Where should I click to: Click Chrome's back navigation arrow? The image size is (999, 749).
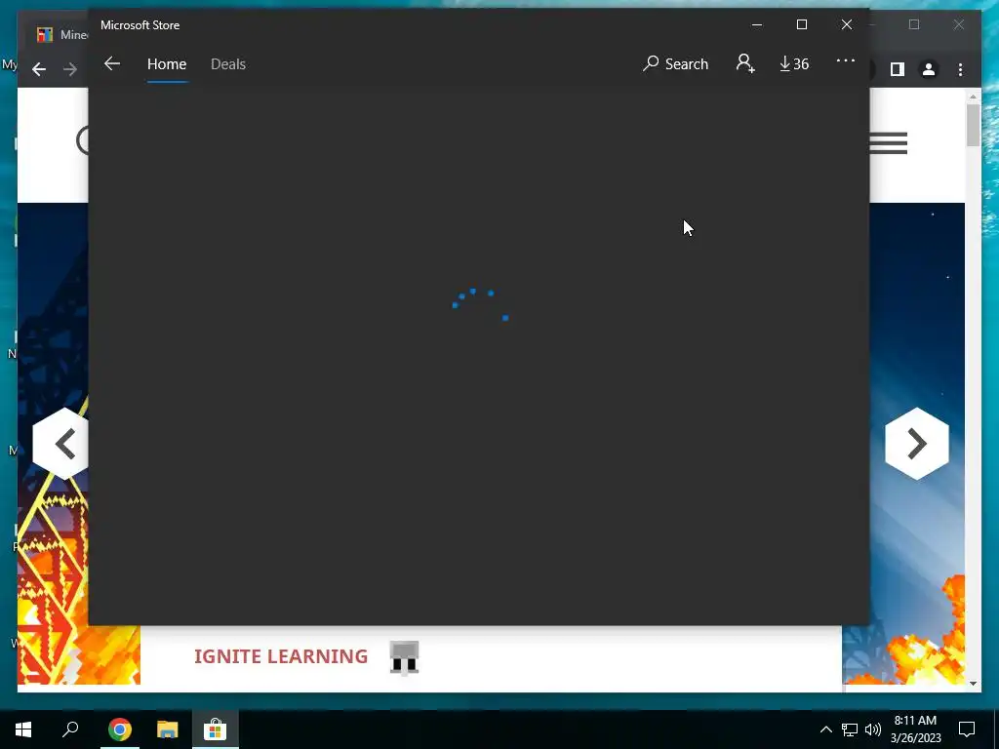tap(39, 69)
